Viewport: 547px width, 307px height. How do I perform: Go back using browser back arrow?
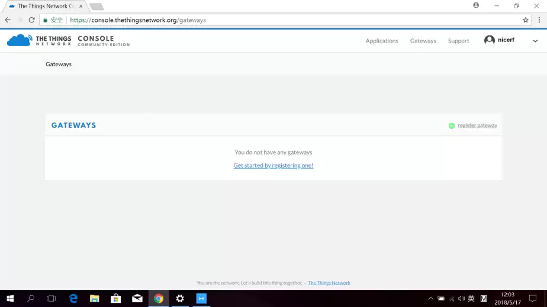pos(8,20)
